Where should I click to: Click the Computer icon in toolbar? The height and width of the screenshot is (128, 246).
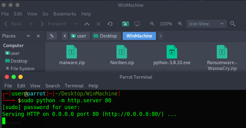(137, 24)
